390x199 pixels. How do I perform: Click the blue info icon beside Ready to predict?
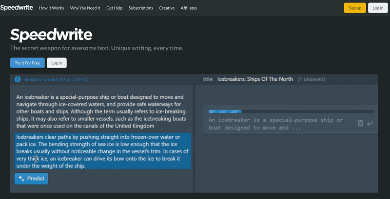click(x=18, y=79)
